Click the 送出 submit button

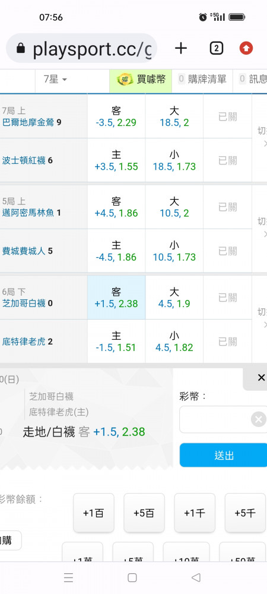click(x=224, y=455)
